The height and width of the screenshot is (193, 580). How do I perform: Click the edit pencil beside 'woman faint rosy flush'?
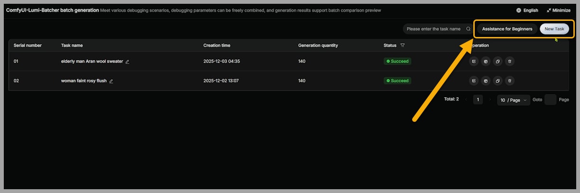point(111,81)
